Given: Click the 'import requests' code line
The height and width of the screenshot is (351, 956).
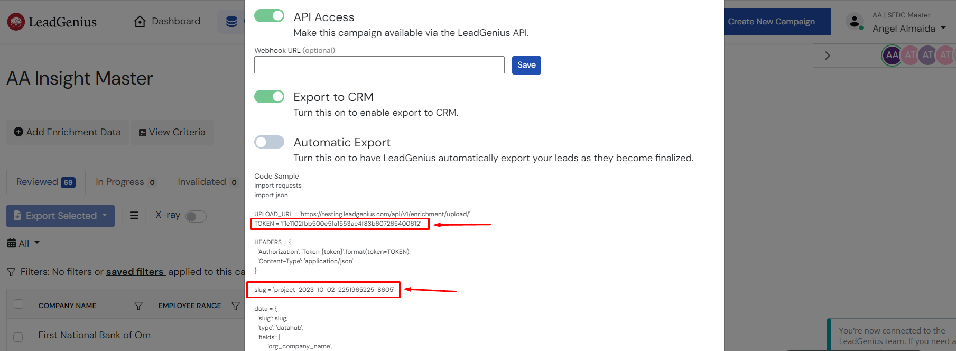Looking at the screenshot, I should click(278, 186).
